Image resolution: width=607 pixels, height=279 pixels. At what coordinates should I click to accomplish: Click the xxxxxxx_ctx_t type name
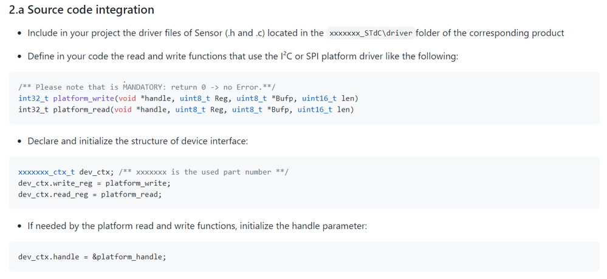(x=46, y=172)
